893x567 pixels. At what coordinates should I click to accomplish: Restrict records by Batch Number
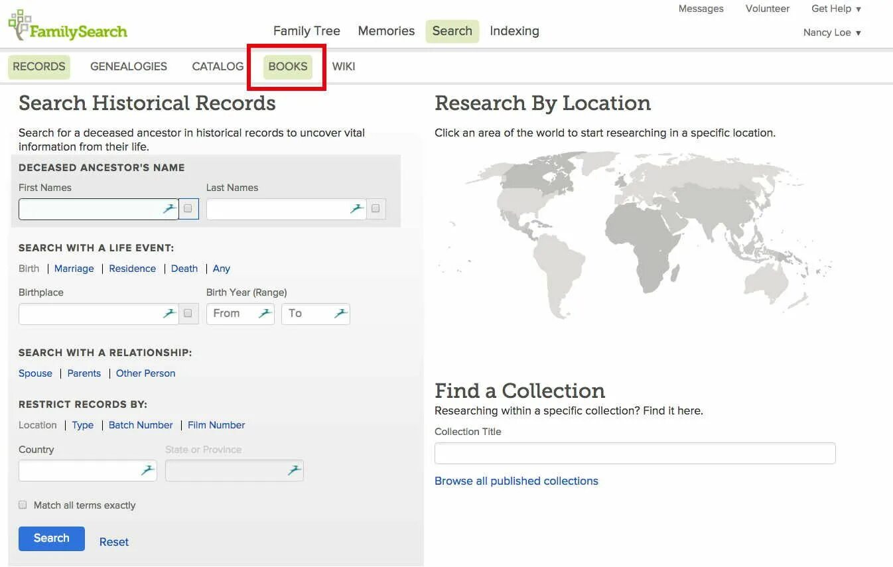coord(141,425)
